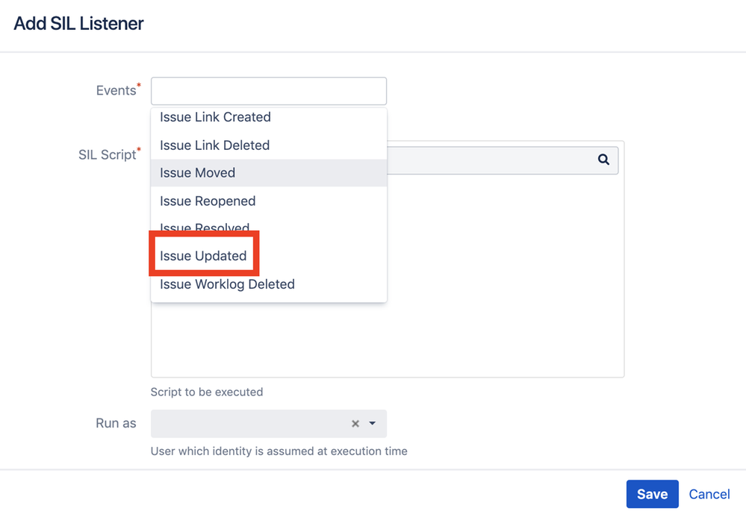Select the Issue Updated event
The image size is (746, 517).
click(x=203, y=256)
